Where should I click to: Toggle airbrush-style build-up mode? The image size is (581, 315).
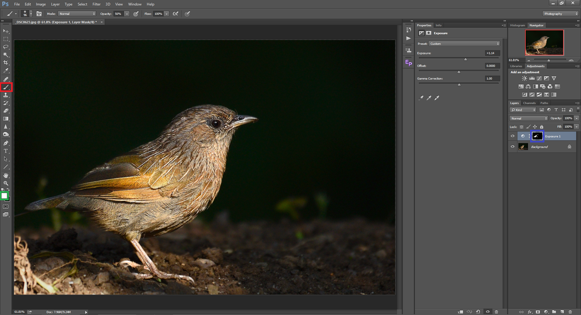[176, 14]
